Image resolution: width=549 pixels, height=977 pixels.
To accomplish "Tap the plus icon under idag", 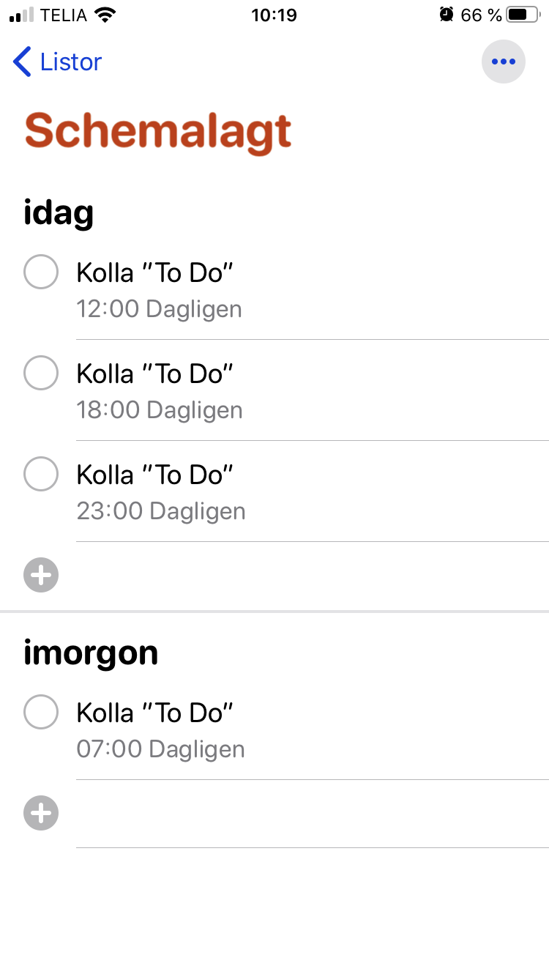I will 41,576.
